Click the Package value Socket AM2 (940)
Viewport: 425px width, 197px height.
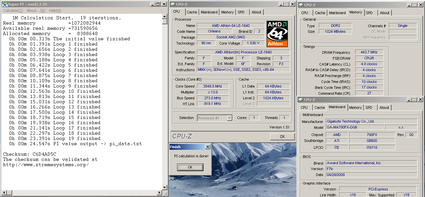tap(230, 37)
